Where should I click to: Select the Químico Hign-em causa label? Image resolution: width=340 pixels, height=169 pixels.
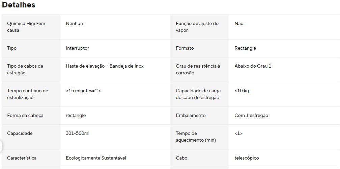pos(26,27)
